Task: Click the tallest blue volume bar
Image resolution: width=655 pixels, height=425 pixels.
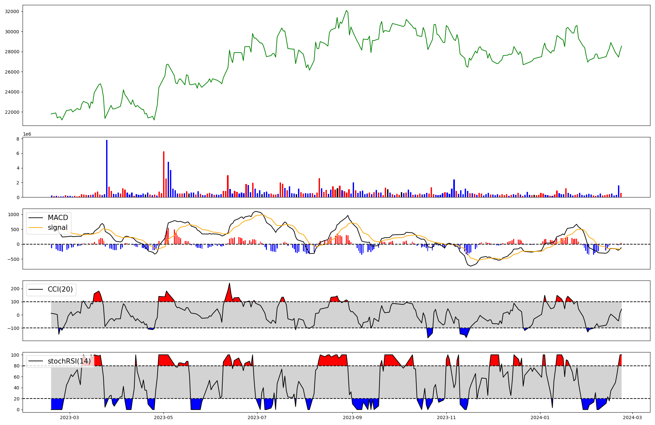Action: [x=107, y=168]
